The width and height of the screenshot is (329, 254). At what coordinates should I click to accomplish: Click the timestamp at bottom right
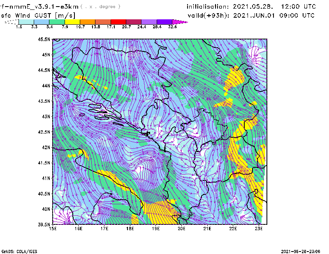pos(304,251)
